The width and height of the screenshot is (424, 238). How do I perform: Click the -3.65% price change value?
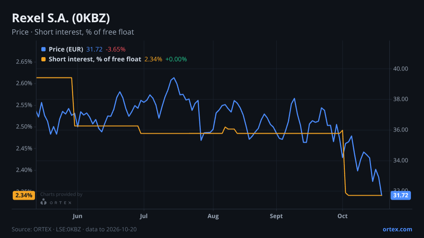point(116,49)
